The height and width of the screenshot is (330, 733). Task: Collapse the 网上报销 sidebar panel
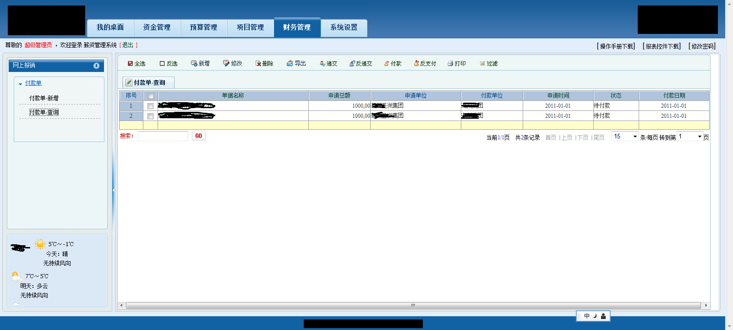96,66
